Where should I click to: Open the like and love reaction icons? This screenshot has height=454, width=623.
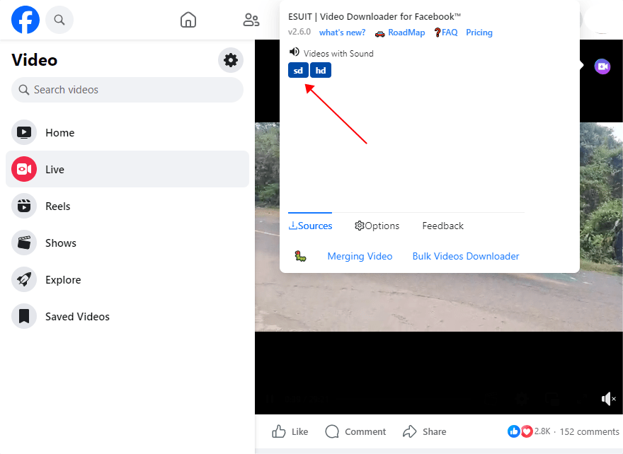coord(520,431)
